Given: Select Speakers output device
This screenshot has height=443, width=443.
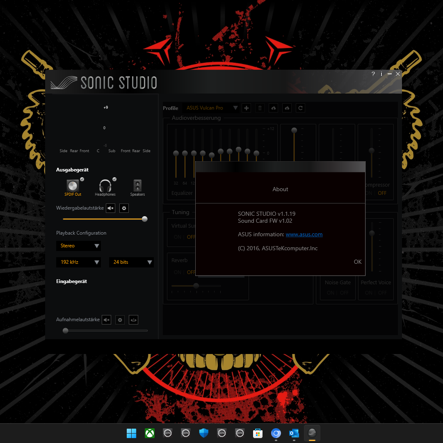Looking at the screenshot, I should (x=137, y=187).
